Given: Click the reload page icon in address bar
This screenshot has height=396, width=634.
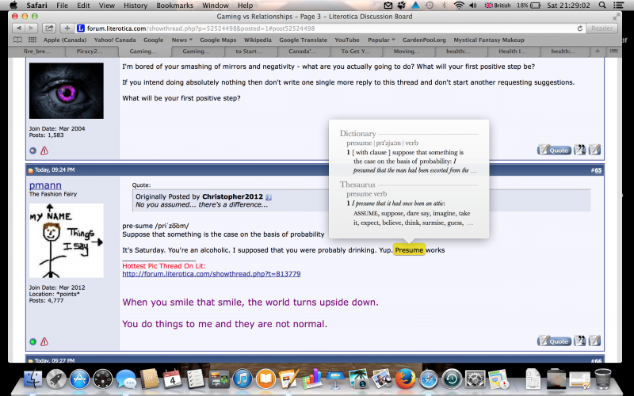Looking at the screenshot, I should point(580,28).
